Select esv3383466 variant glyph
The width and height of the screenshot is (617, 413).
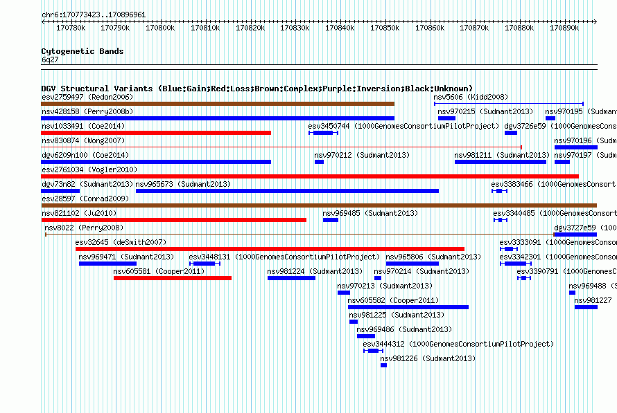pos(499,191)
